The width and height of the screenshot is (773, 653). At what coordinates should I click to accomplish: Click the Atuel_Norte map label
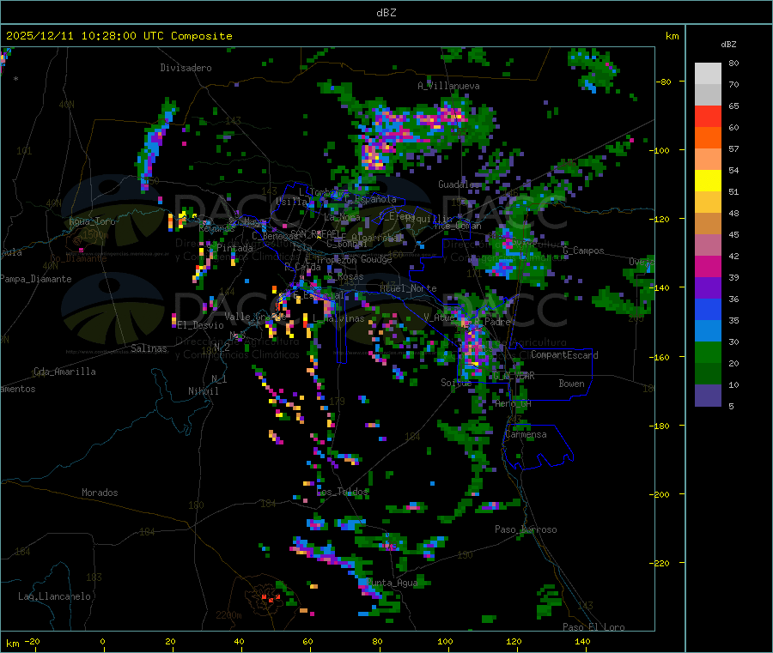pos(408,288)
